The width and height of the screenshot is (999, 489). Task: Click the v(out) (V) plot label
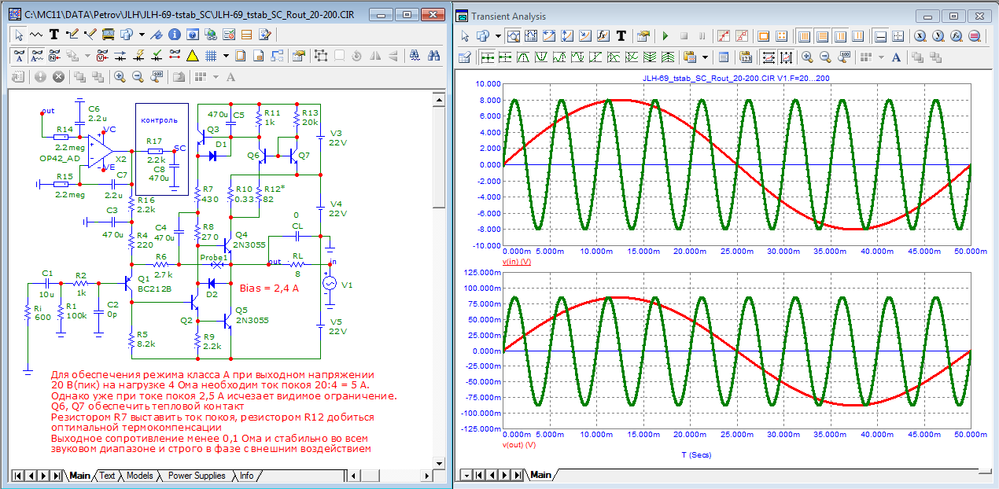519,444
